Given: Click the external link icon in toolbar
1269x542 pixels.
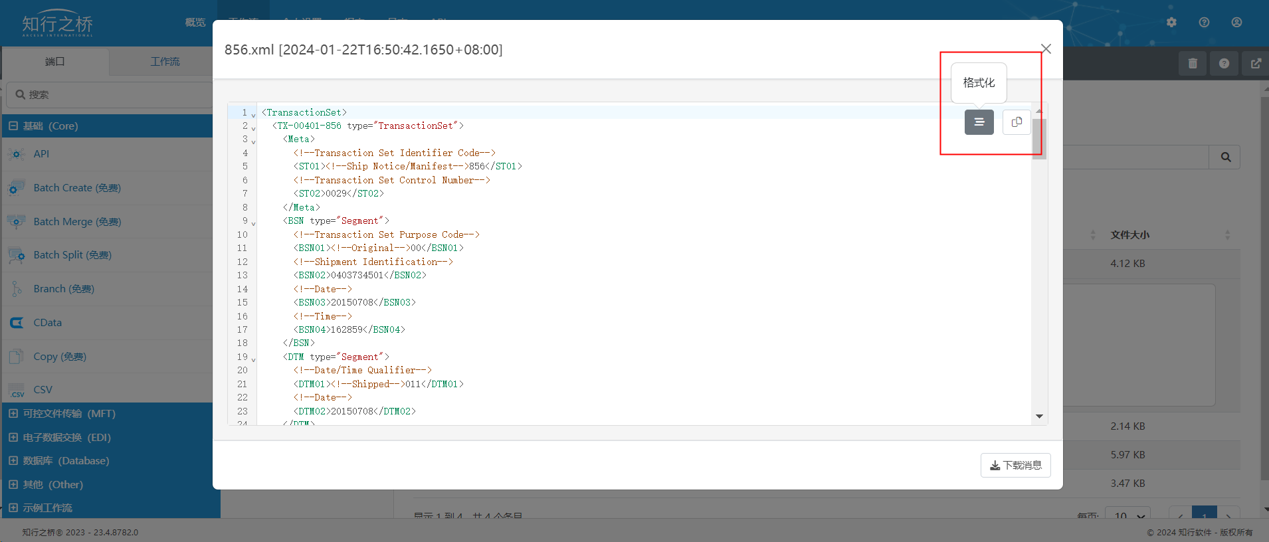Looking at the screenshot, I should (1256, 64).
